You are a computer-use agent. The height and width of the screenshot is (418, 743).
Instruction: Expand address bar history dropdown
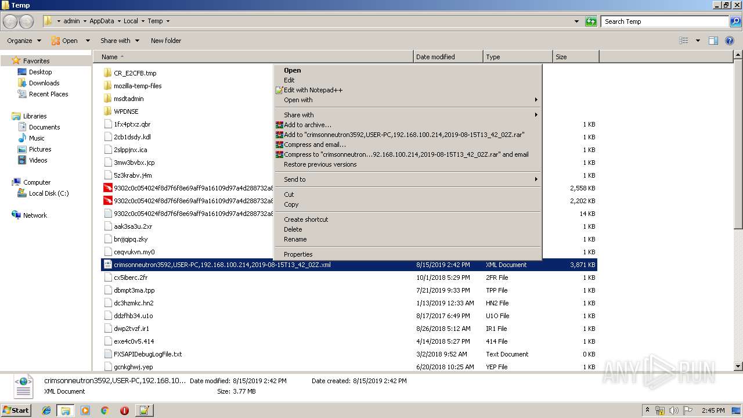pyautogui.click(x=576, y=21)
